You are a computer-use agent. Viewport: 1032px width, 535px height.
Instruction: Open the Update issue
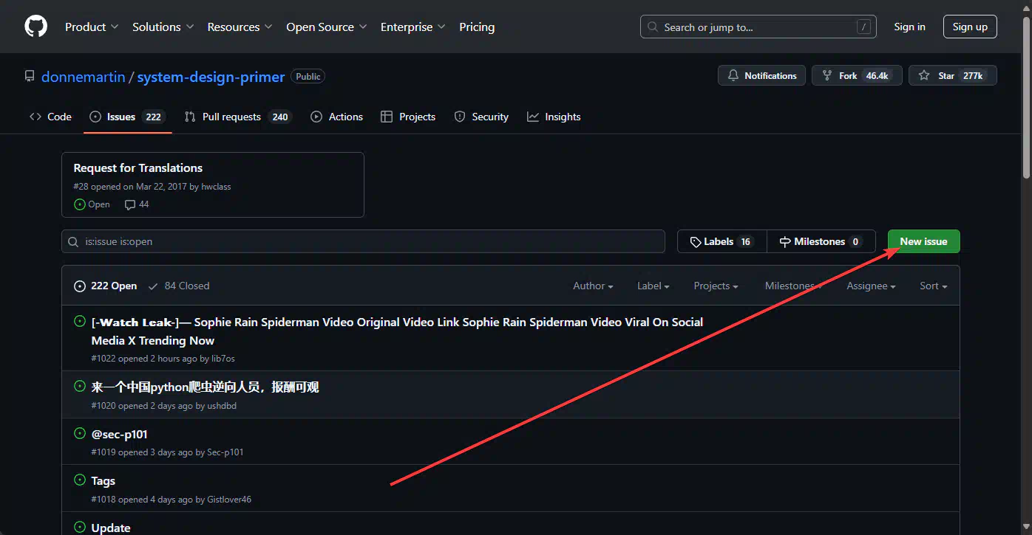click(111, 528)
